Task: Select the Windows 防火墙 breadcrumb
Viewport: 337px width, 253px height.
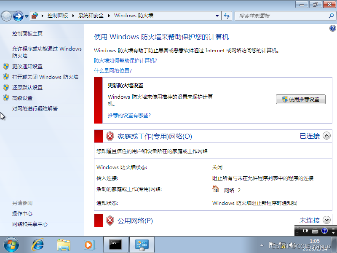Action: click(134, 16)
